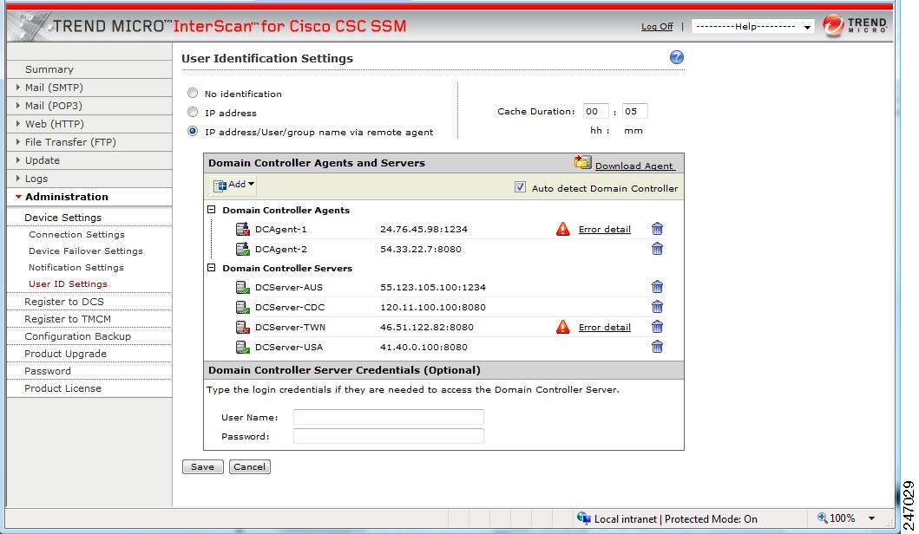919x534 pixels.
Task: Select the DCServer-USA address 41.40.0.100:8080
Action: [423, 347]
